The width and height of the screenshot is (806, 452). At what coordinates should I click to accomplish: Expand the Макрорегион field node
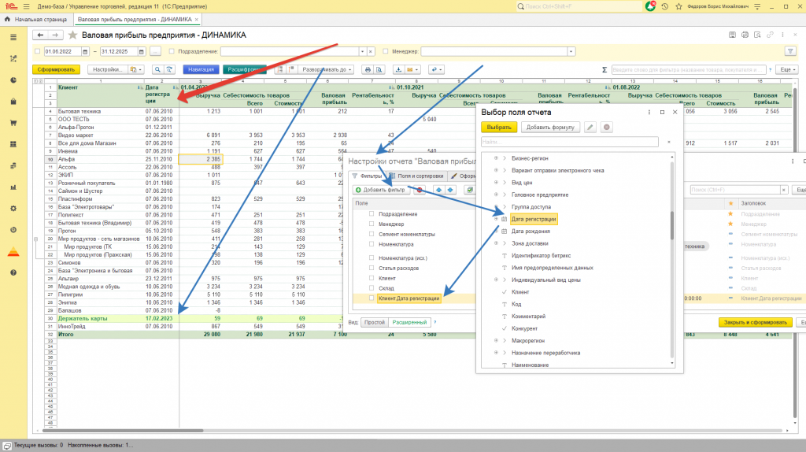click(496, 340)
